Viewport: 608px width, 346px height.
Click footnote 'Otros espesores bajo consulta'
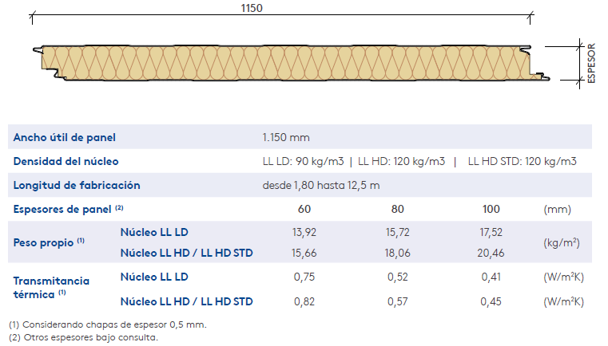coord(83,337)
